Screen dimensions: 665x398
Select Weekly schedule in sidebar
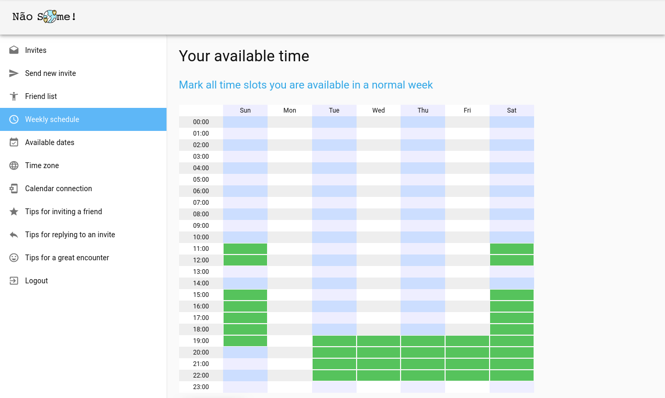pyautogui.click(x=83, y=119)
